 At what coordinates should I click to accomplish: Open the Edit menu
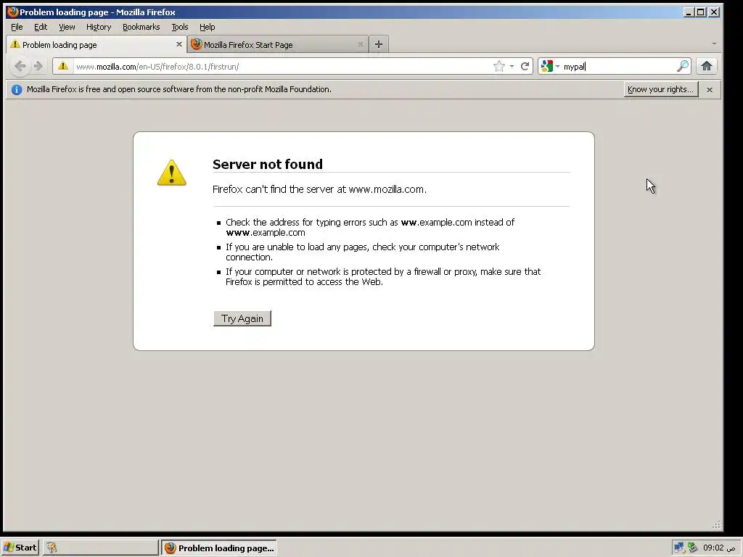41,27
